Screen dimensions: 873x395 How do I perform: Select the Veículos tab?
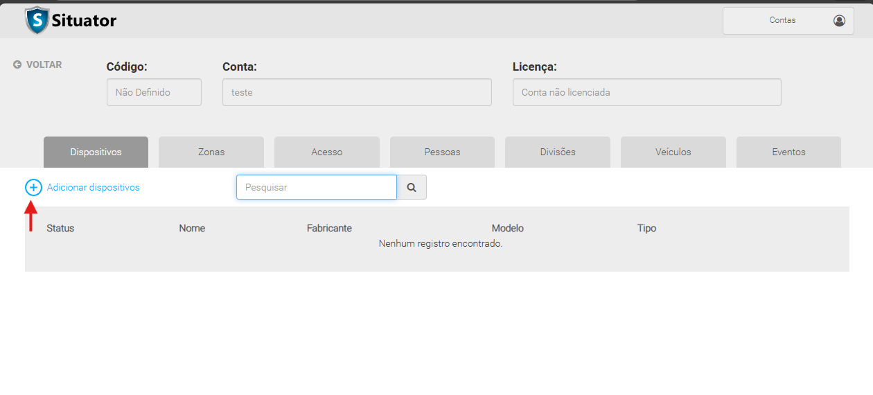tap(673, 152)
